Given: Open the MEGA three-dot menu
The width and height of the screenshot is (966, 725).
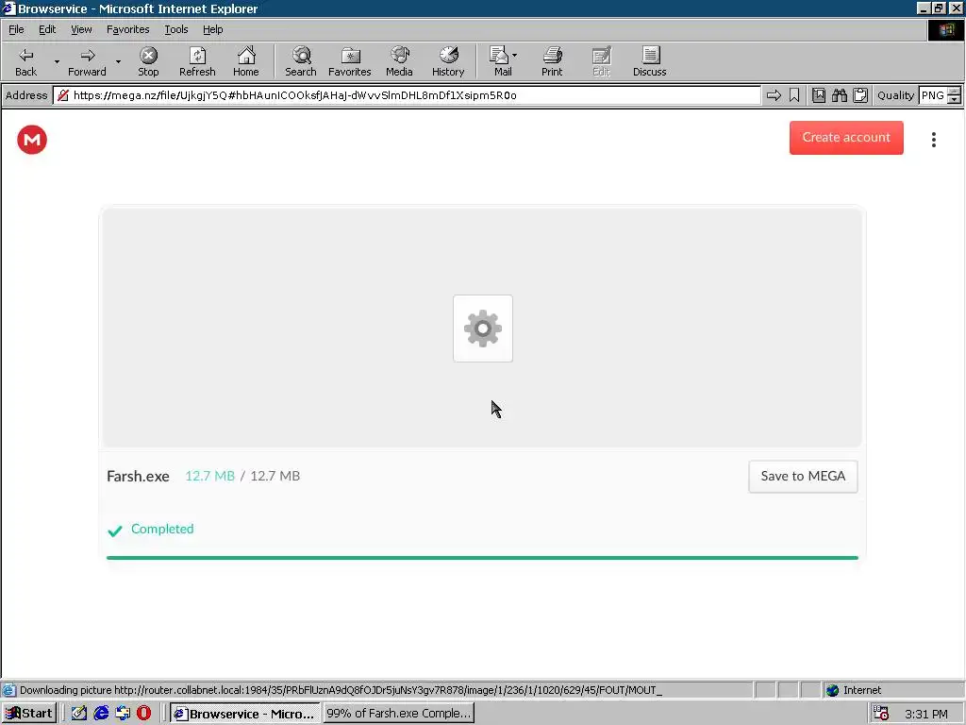Looking at the screenshot, I should click(934, 140).
